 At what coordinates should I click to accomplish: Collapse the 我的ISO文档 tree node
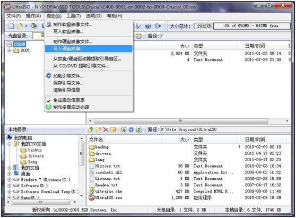click(x=9, y=144)
